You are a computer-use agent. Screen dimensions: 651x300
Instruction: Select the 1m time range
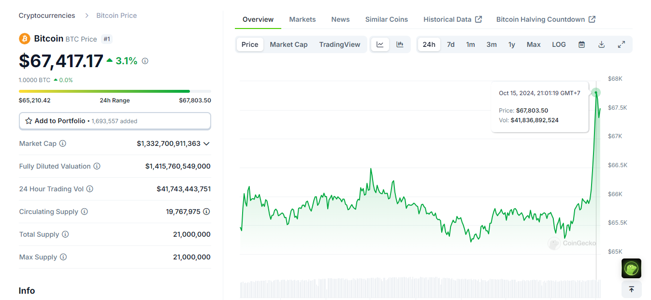pos(470,44)
